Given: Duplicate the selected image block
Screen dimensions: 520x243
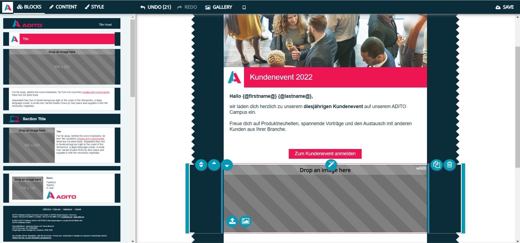Looking at the screenshot, I should coord(436,165).
